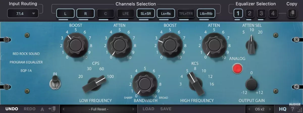This screenshot has width=303, height=113.
Task: Select equalizer 2
Action: tap(249, 13)
